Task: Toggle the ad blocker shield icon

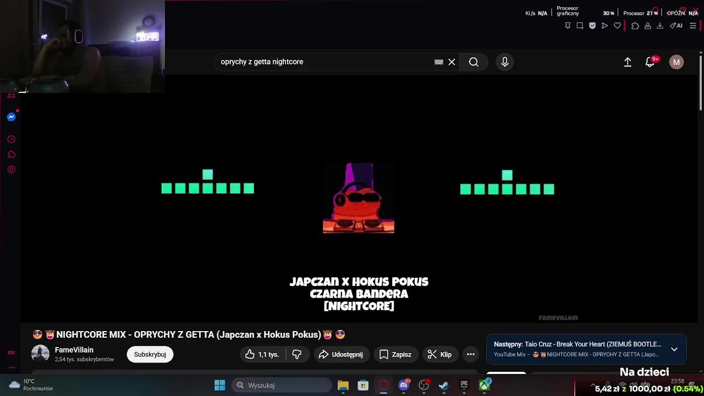Action: tap(592, 26)
